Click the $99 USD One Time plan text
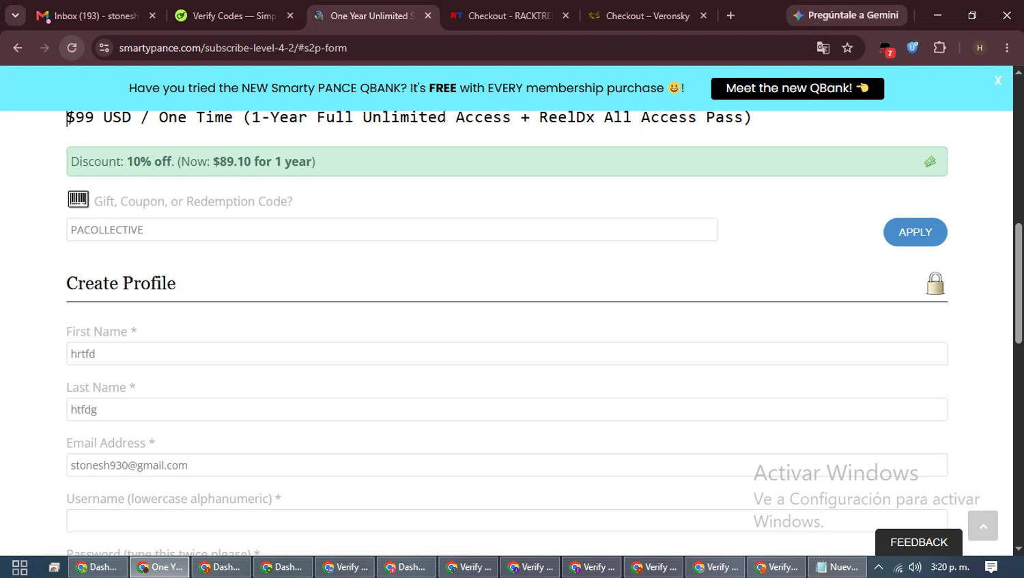Screen dimensions: 1024x578 (x=409, y=117)
